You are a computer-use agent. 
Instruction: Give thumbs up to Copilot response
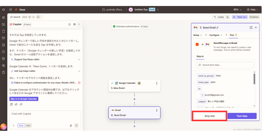[16, 104]
